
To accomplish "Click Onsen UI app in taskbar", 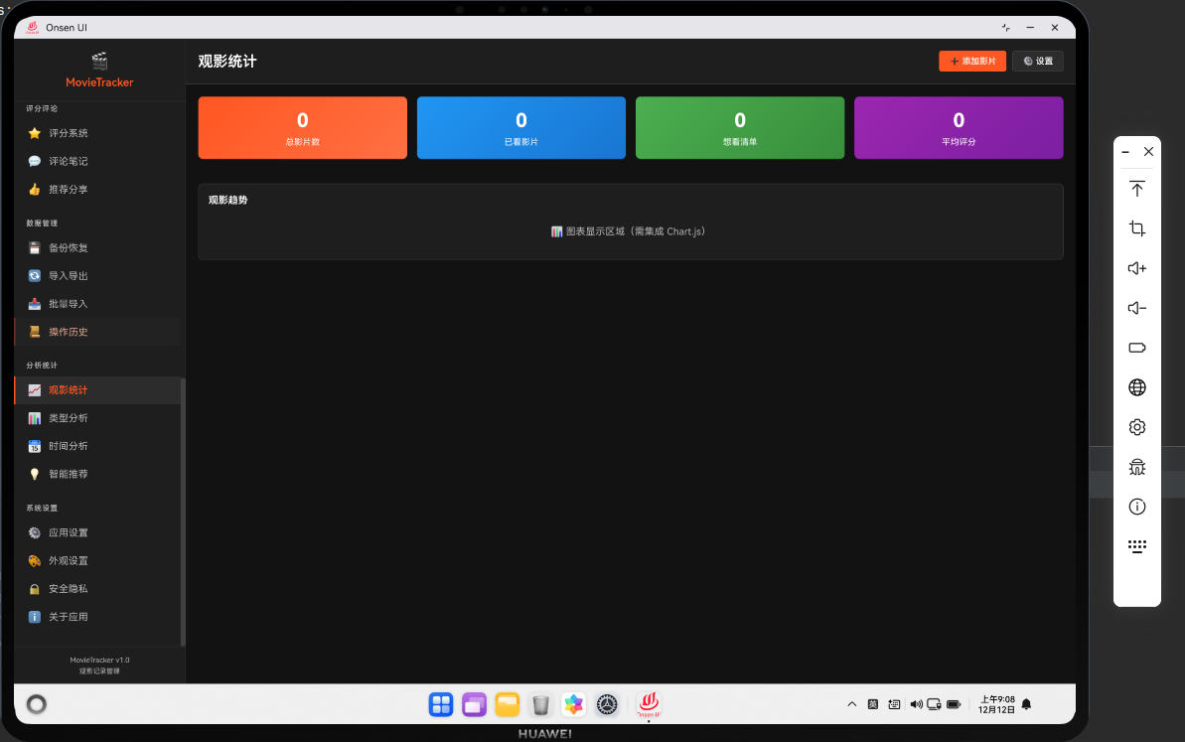I will pyautogui.click(x=649, y=704).
